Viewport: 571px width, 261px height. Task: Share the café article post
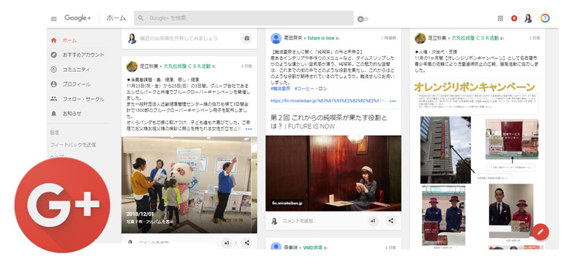(391, 220)
